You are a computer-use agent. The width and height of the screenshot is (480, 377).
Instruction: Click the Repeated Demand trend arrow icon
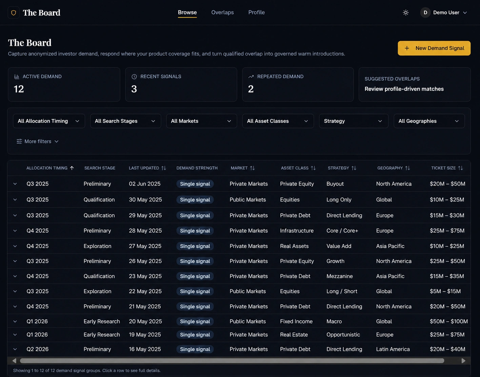251,77
